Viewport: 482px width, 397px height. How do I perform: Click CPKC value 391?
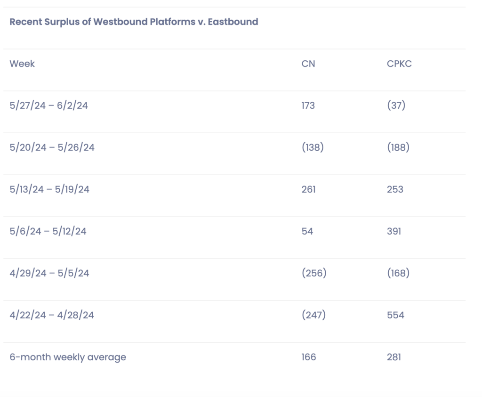(394, 231)
